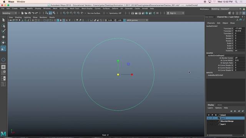Click the green Y-axis scale handle
The height and width of the screenshot is (138, 246).
point(118,61)
